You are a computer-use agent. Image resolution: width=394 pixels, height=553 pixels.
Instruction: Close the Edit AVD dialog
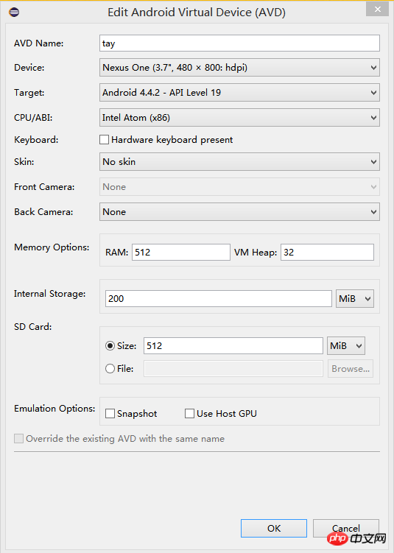[377, 9]
